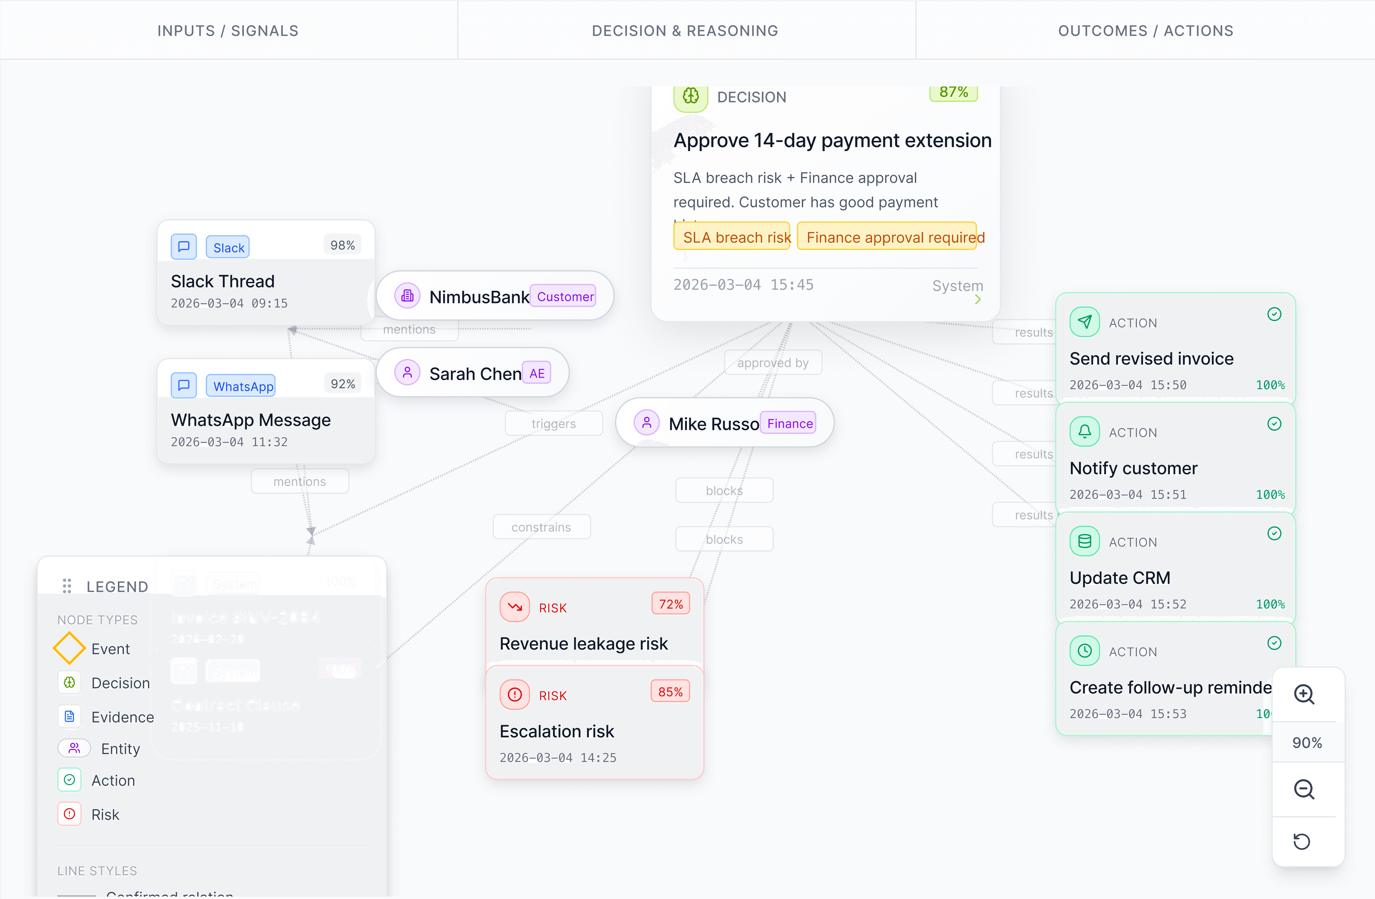Image resolution: width=1375 pixels, height=899 pixels.
Task: Click the paper plane icon on Send revised invoice
Action: point(1085,323)
